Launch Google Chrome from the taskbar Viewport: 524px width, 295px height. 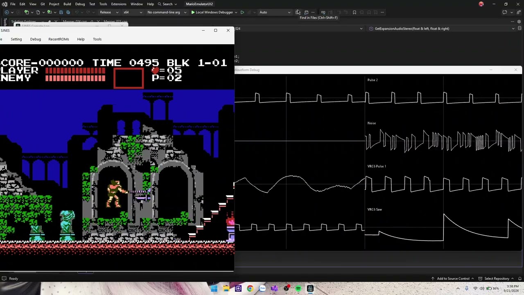pyautogui.click(x=250, y=288)
